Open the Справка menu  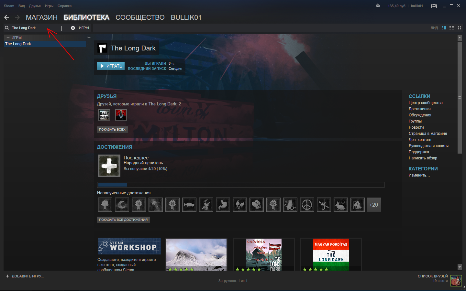(x=64, y=6)
